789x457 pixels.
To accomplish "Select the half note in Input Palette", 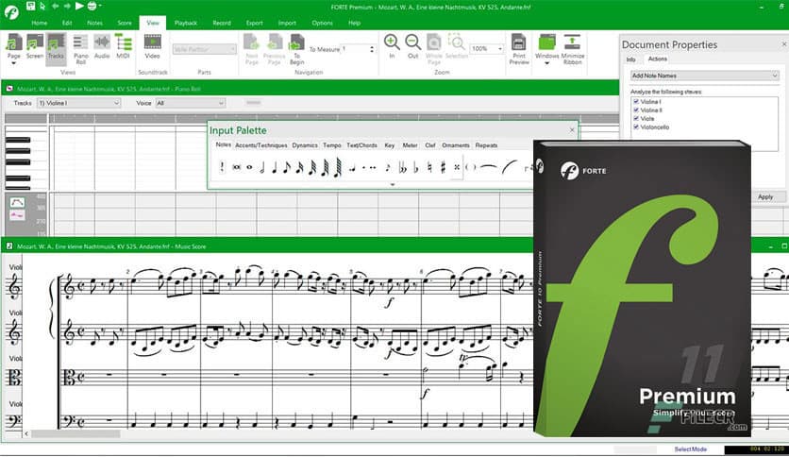I will pos(262,167).
